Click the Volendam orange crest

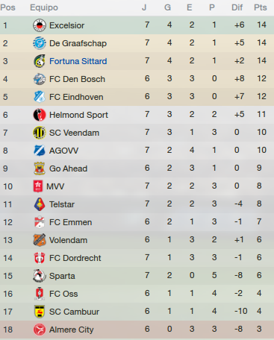[x=40, y=240]
